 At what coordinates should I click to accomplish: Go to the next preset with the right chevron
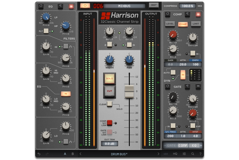[158, 154]
